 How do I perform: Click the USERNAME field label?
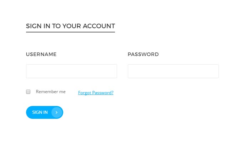coord(41,54)
